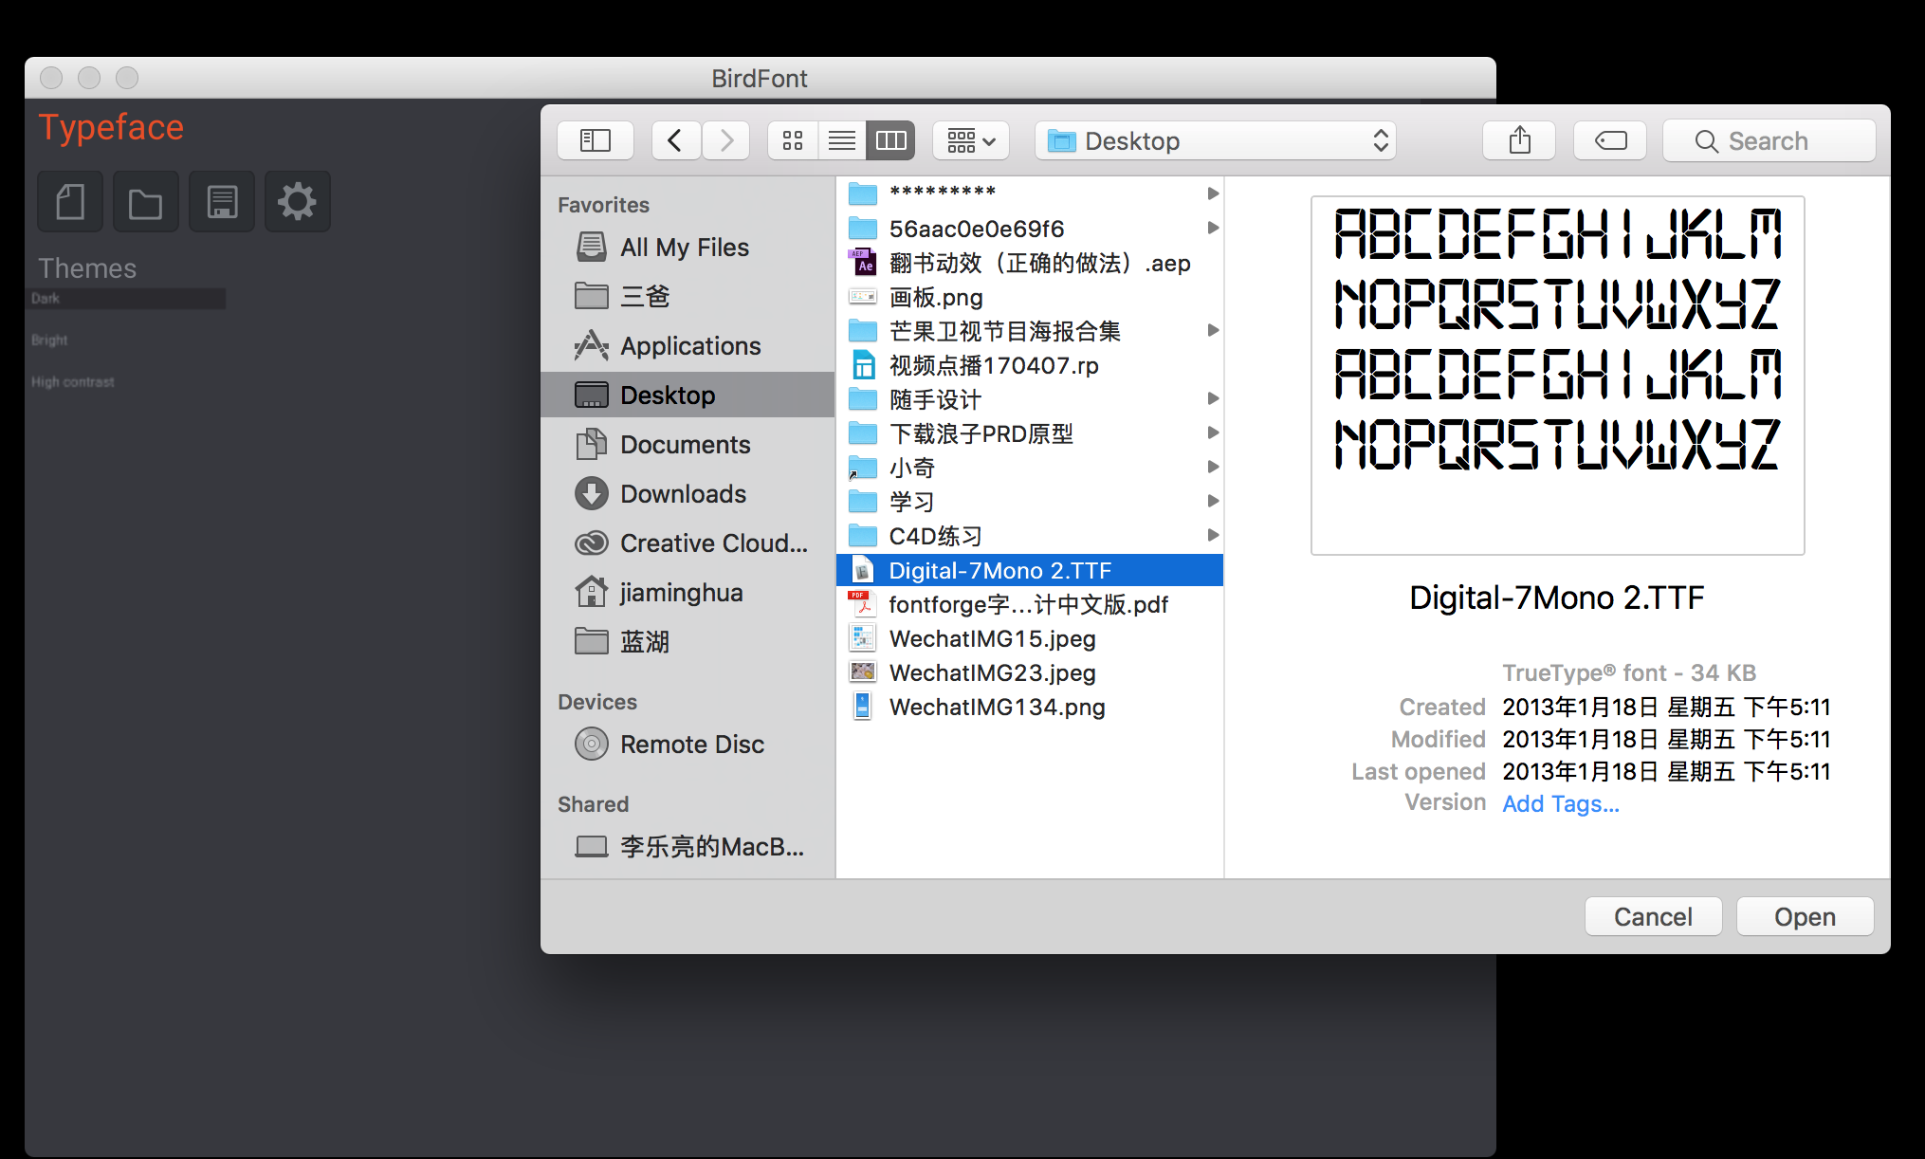Viewport: 1925px width, 1159px height.
Task: Expand the 随手设计 folder arrow
Action: (x=1213, y=399)
